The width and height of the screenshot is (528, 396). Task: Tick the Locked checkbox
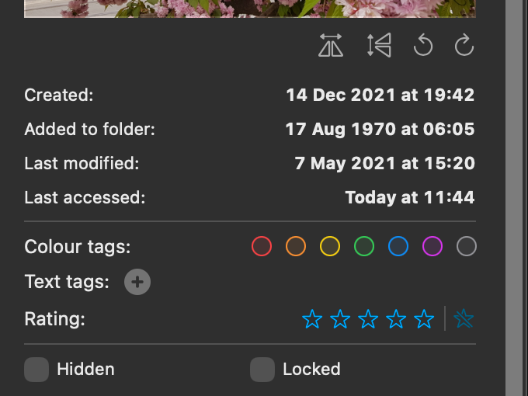pyautogui.click(x=262, y=370)
